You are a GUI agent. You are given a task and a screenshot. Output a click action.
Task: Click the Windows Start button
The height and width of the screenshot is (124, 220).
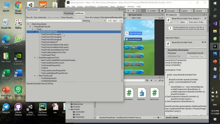pyautogui.click(x=215, y=3)
